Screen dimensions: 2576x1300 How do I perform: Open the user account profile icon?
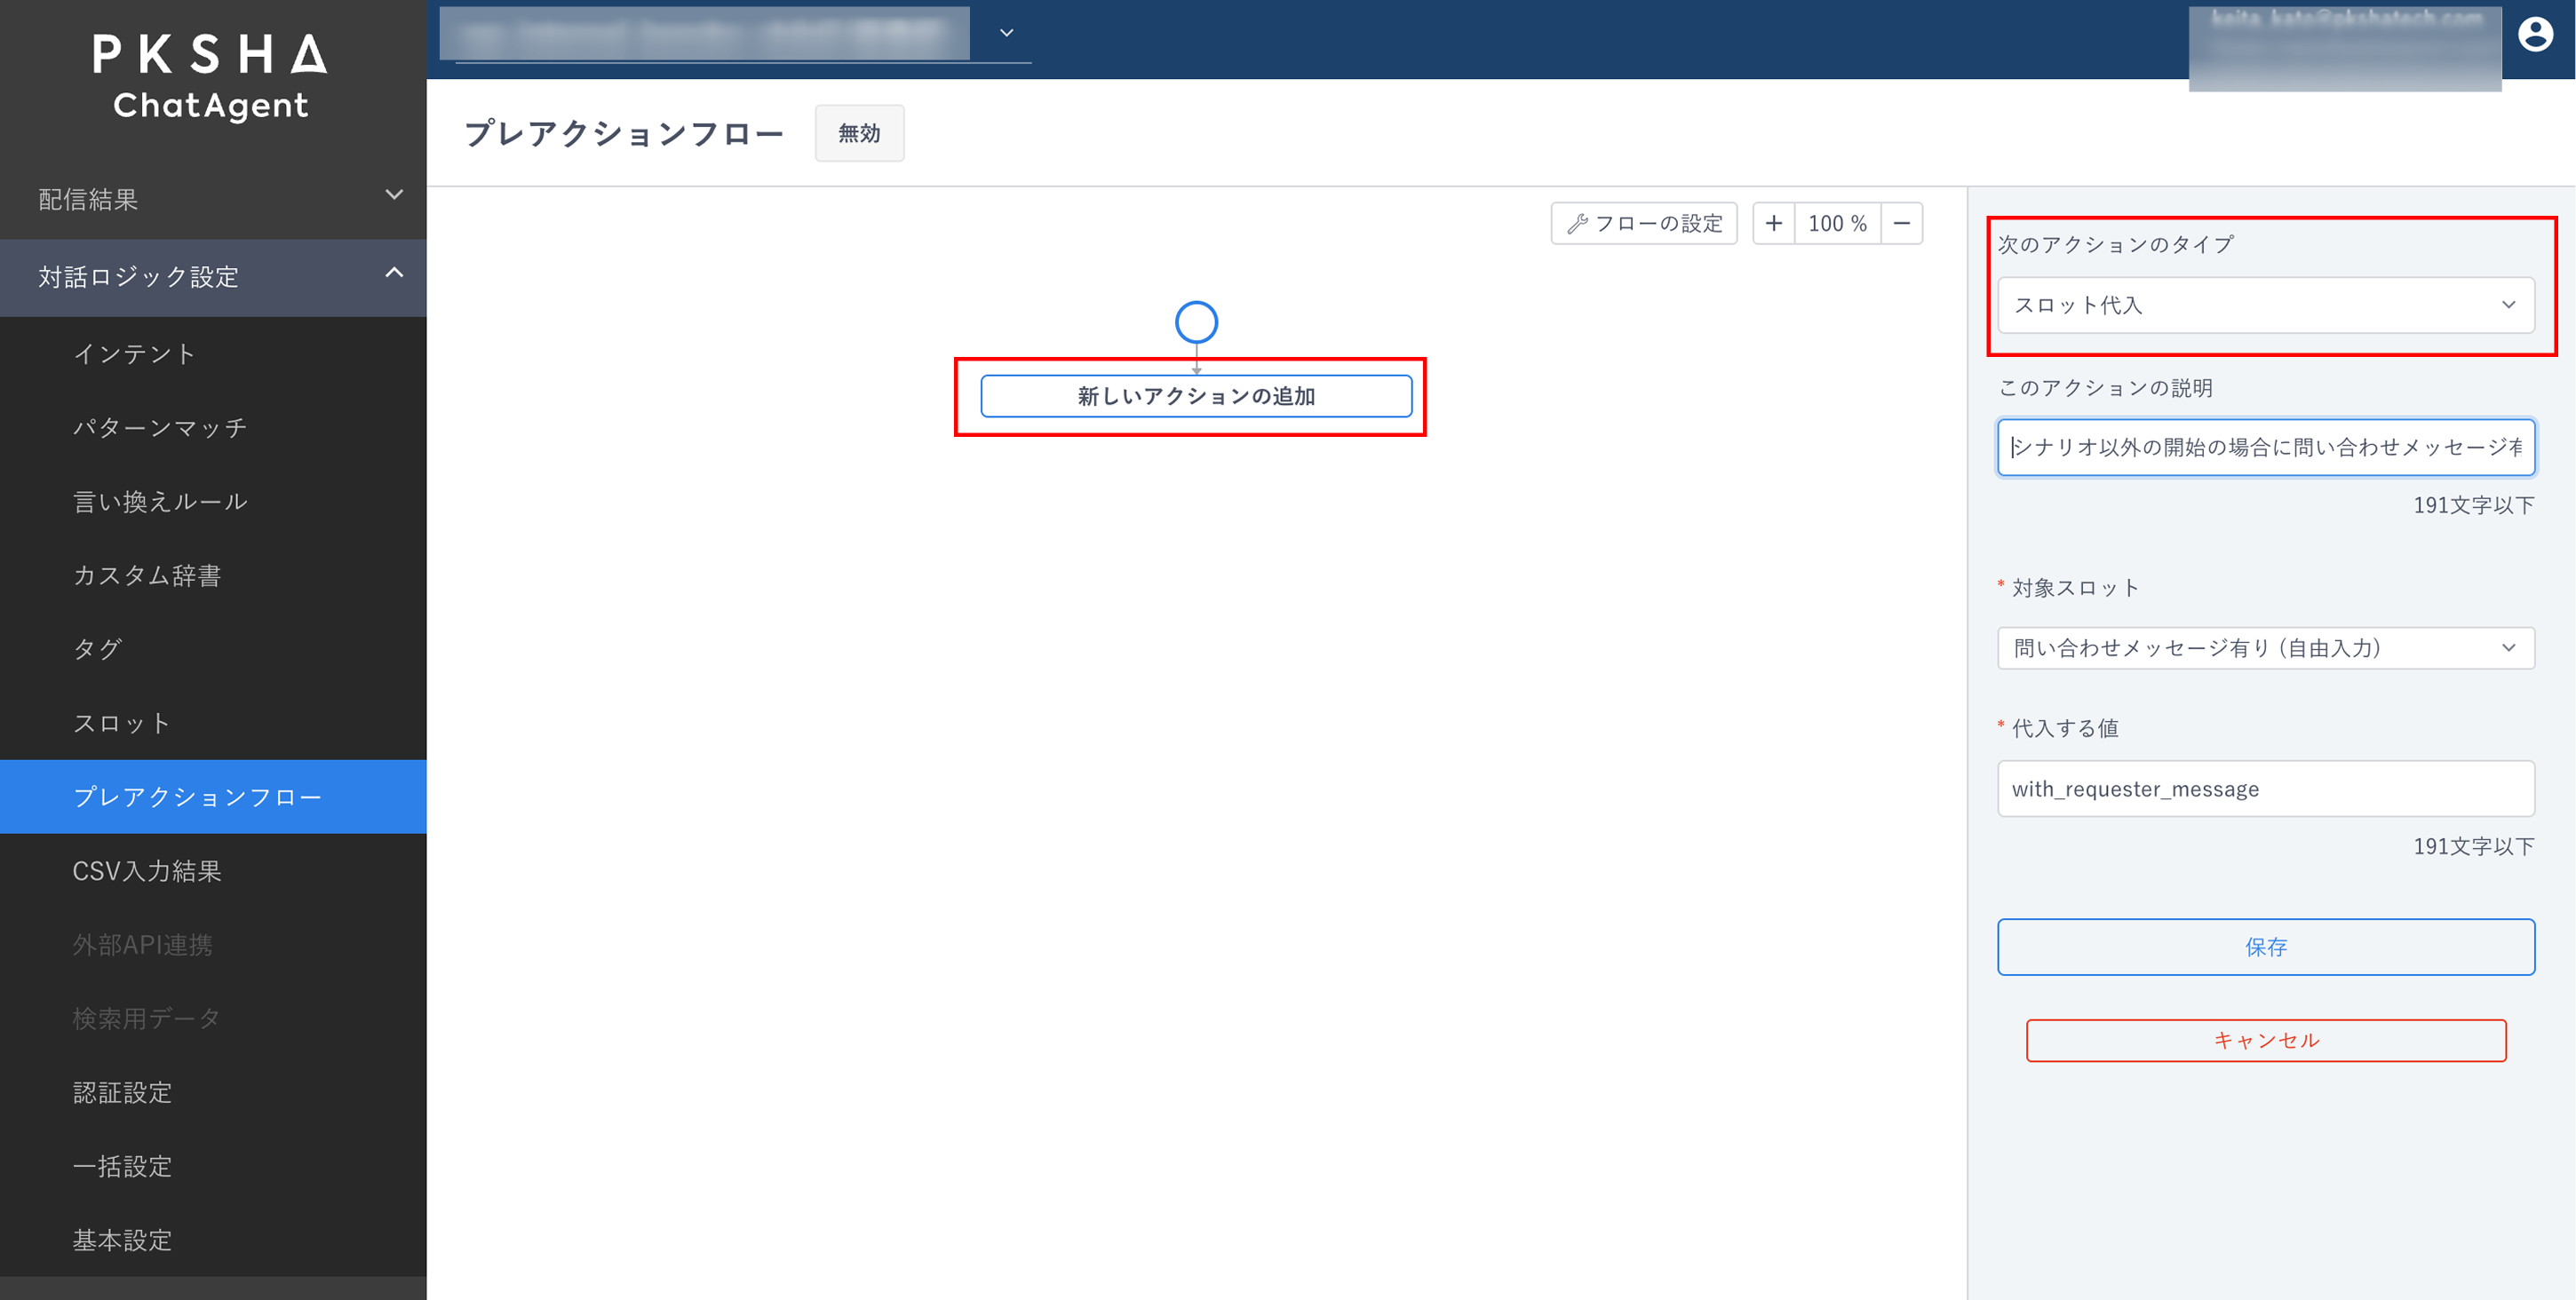click(x=2535, y=34)
